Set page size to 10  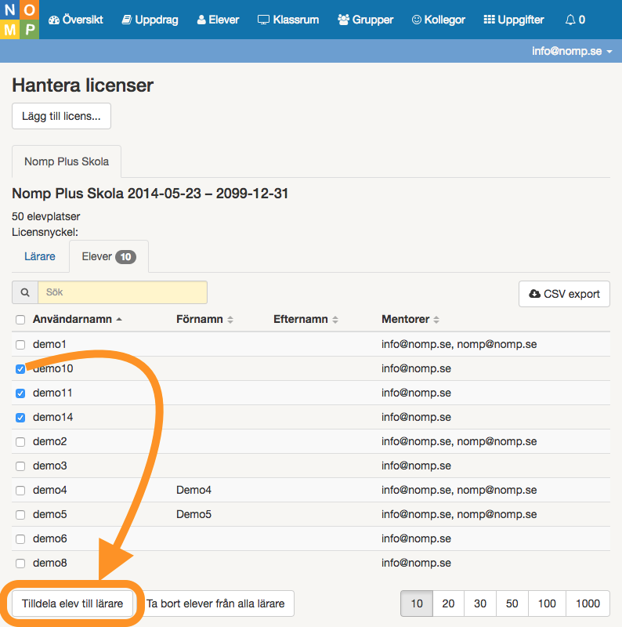(x=417, y=603)
